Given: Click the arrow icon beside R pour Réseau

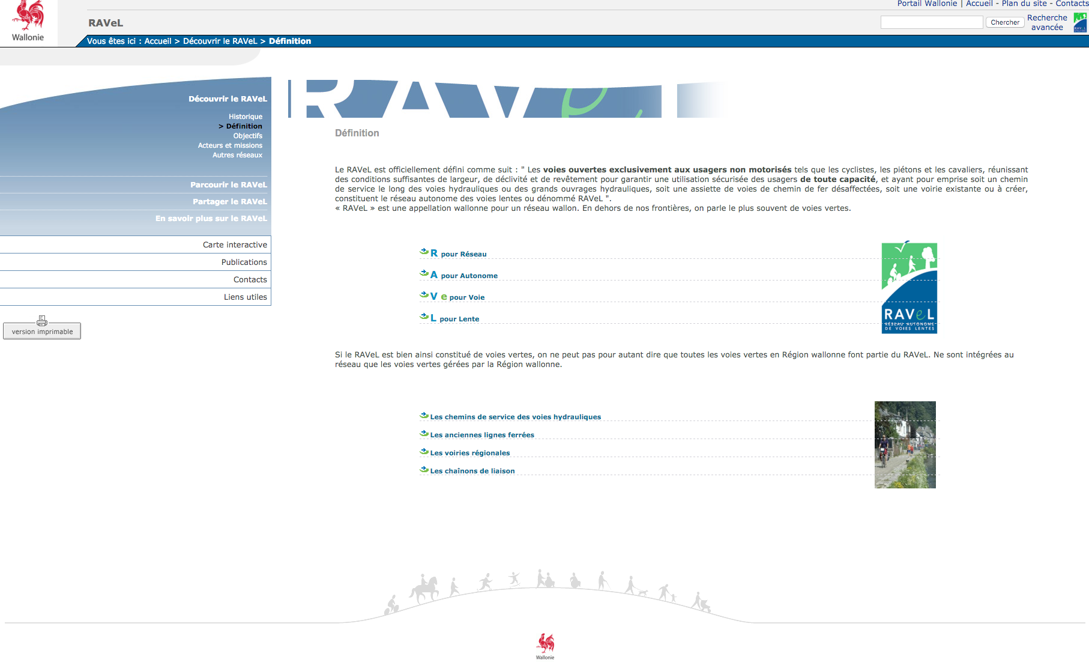Looking at the screenshot, I should click(x=424, y=252).
